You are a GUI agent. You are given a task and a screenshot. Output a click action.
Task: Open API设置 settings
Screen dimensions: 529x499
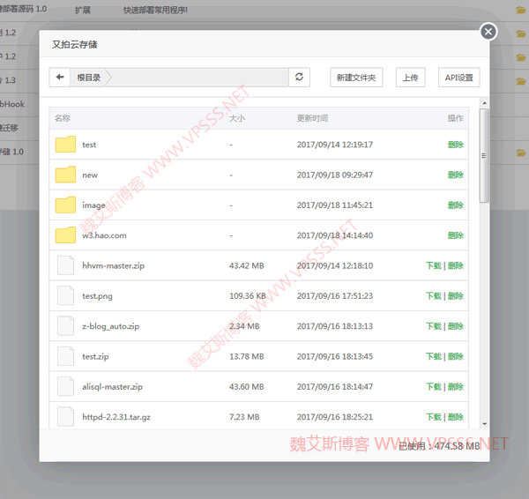pyautogui.click(x=458, y=78)
